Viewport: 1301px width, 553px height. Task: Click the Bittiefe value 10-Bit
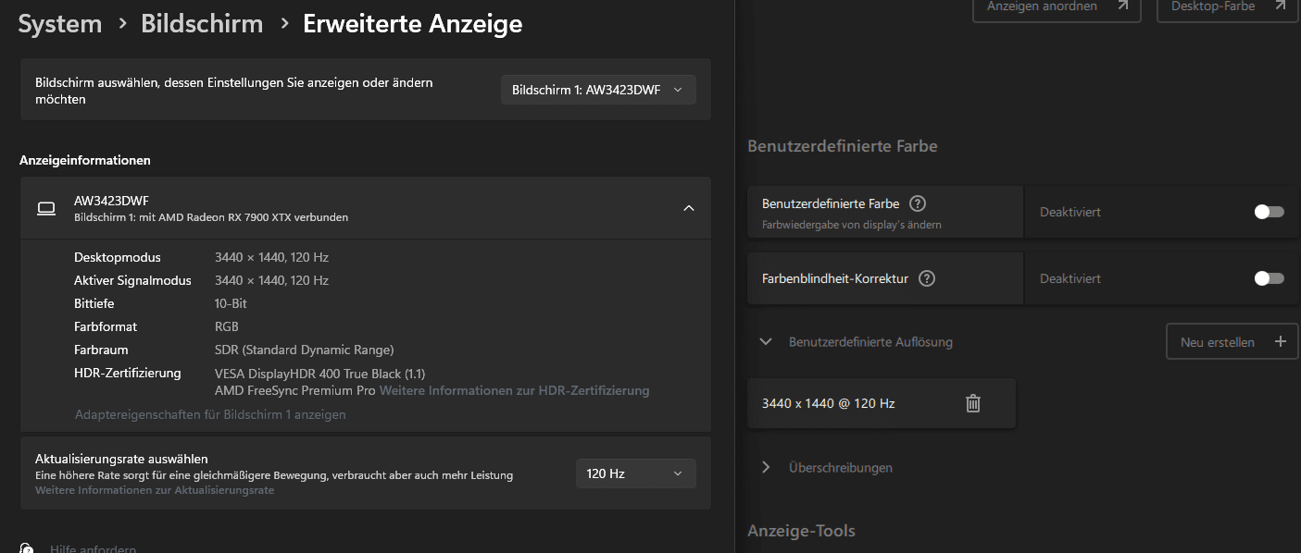point(231,303)
